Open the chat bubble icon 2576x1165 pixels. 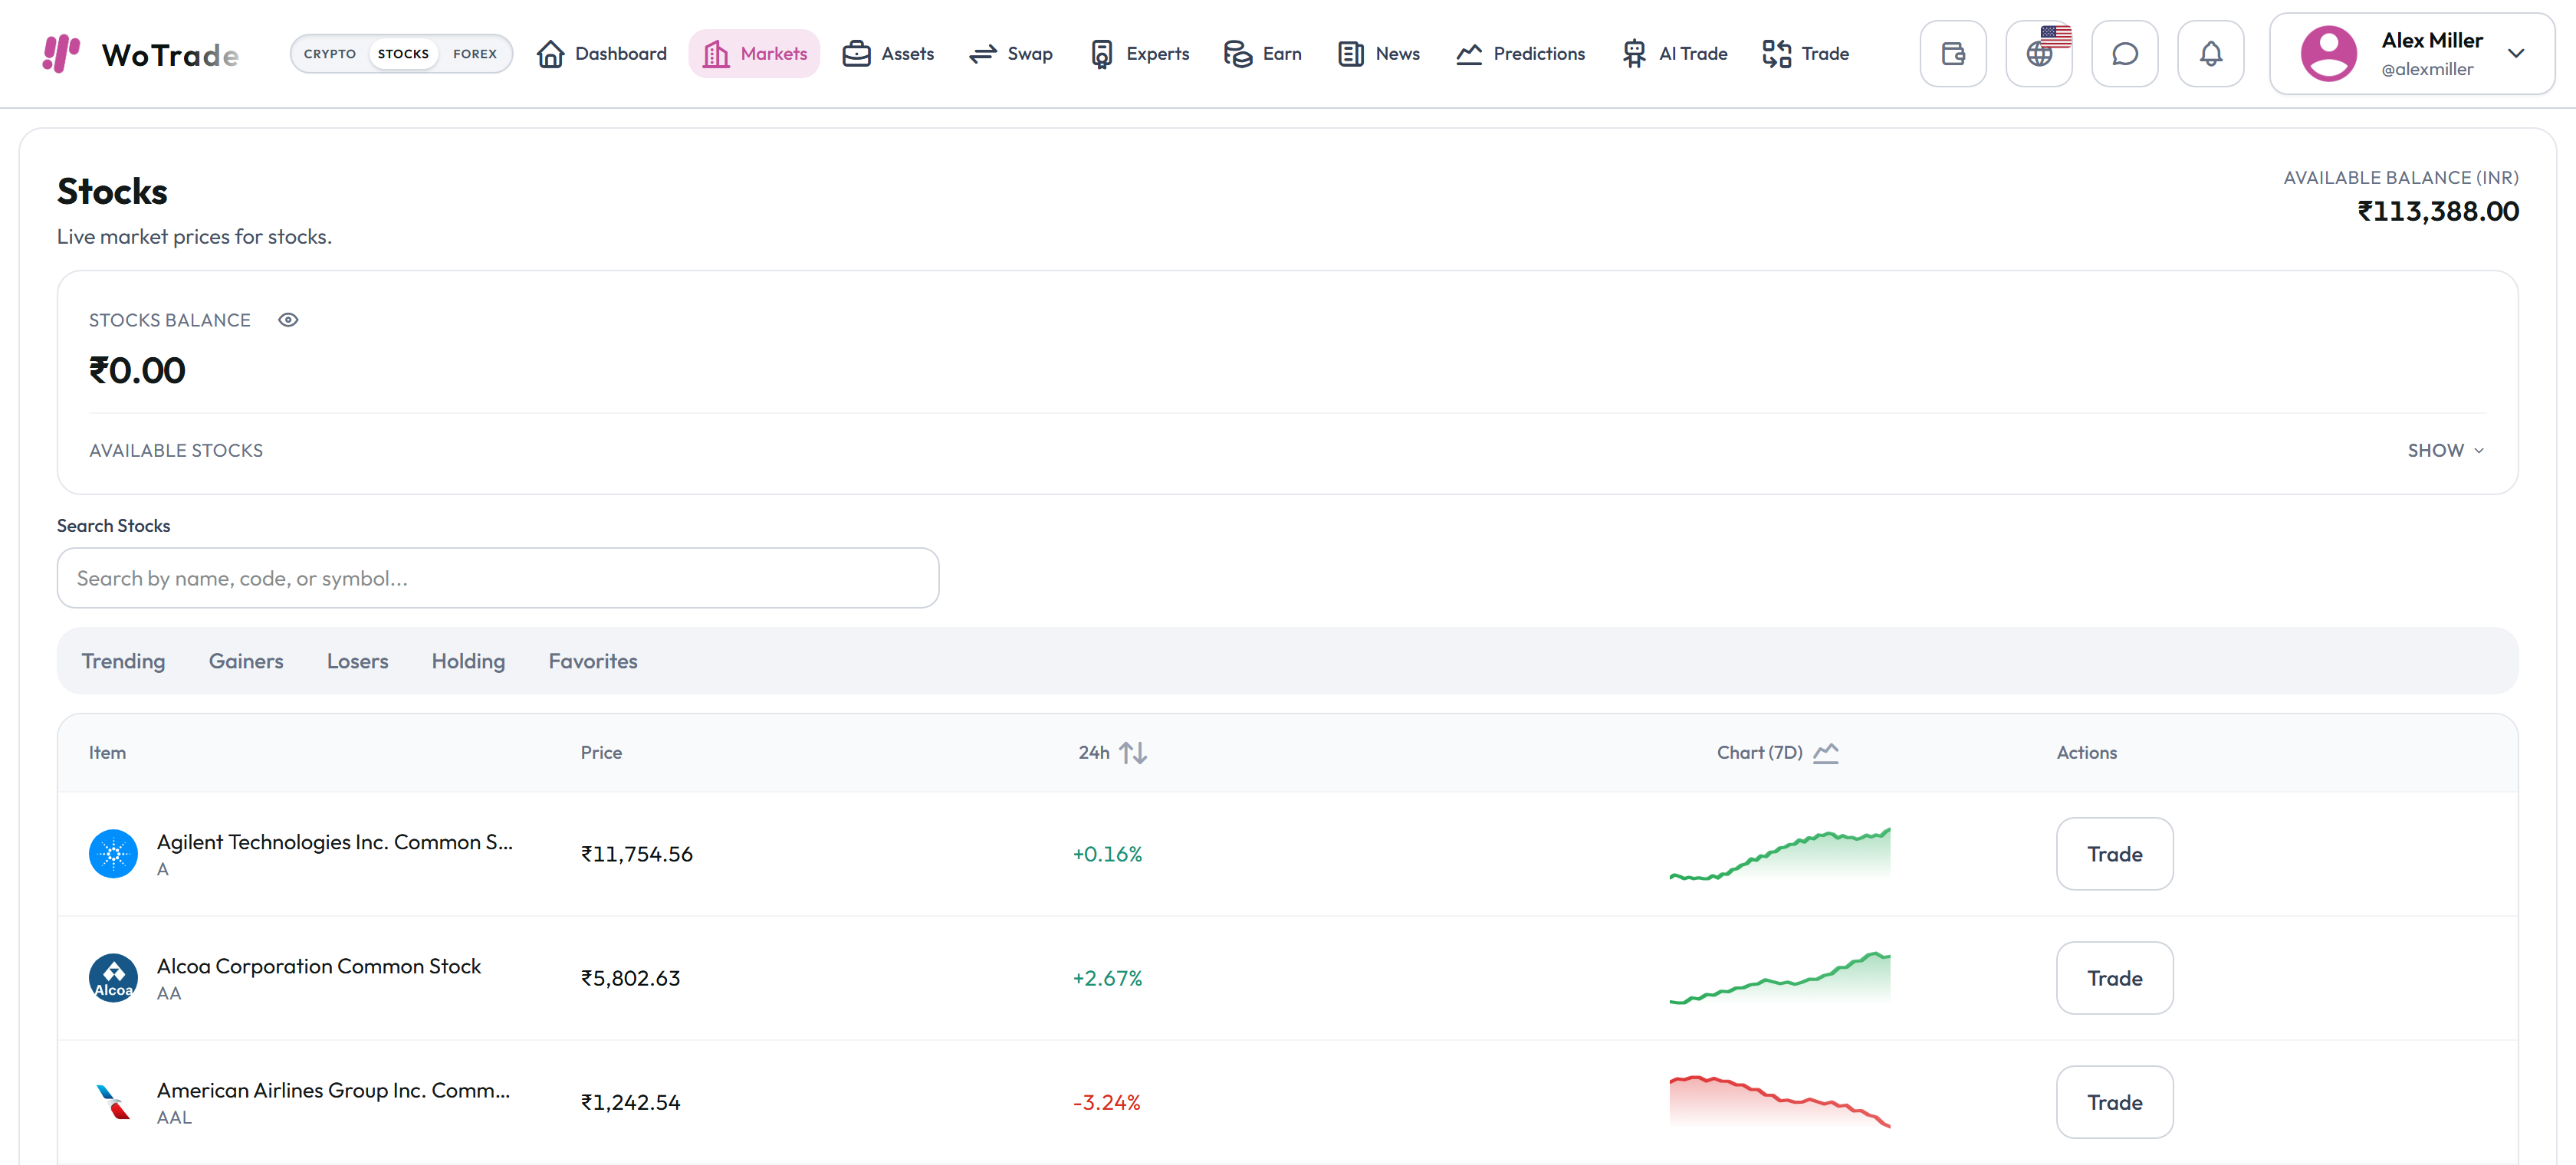2125,54
